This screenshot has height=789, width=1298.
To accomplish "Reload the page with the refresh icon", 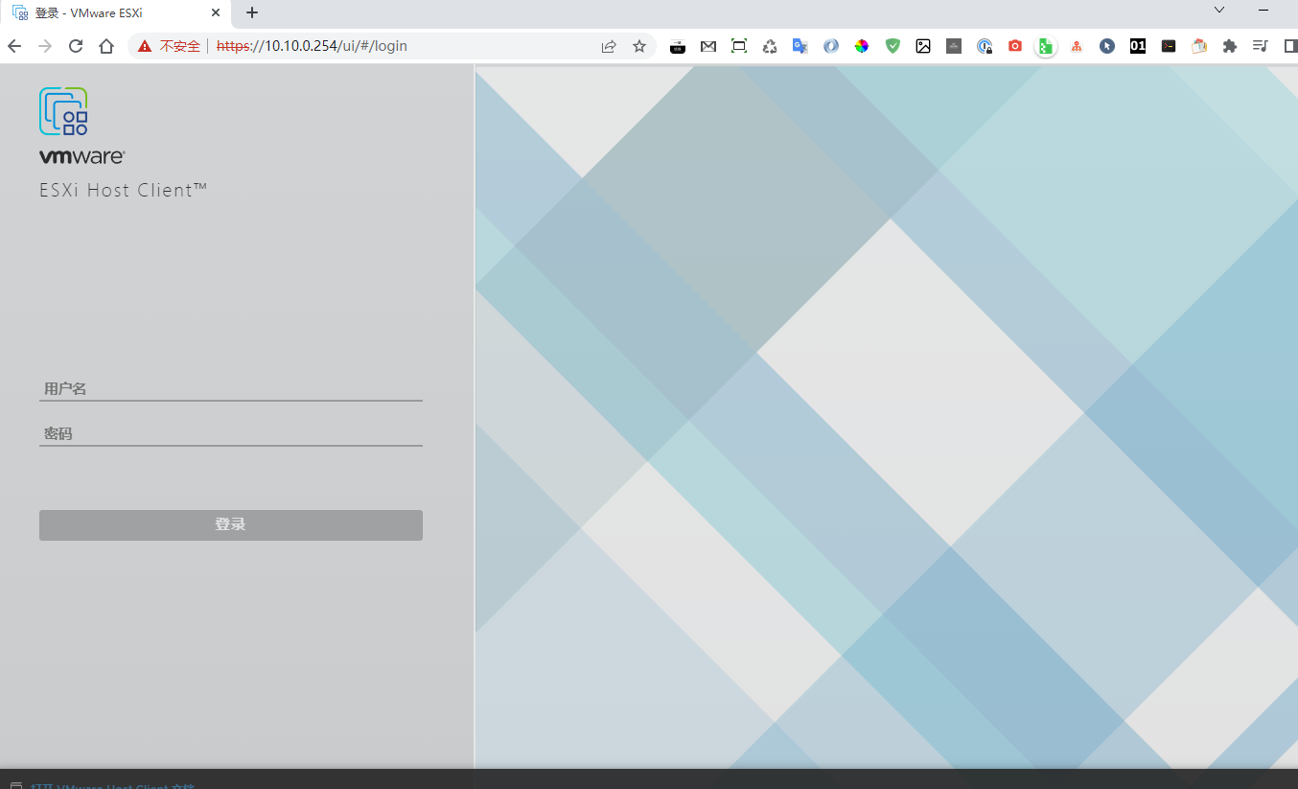I will (76, 46).
